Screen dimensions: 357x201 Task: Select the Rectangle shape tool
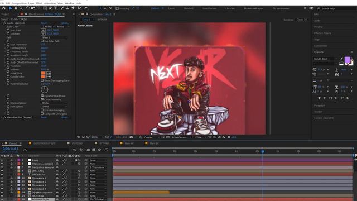pyautogui.click(x=45, y=8)
